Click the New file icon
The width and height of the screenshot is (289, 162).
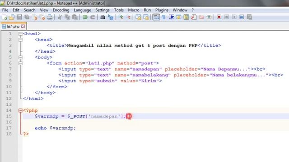point(5,17)
